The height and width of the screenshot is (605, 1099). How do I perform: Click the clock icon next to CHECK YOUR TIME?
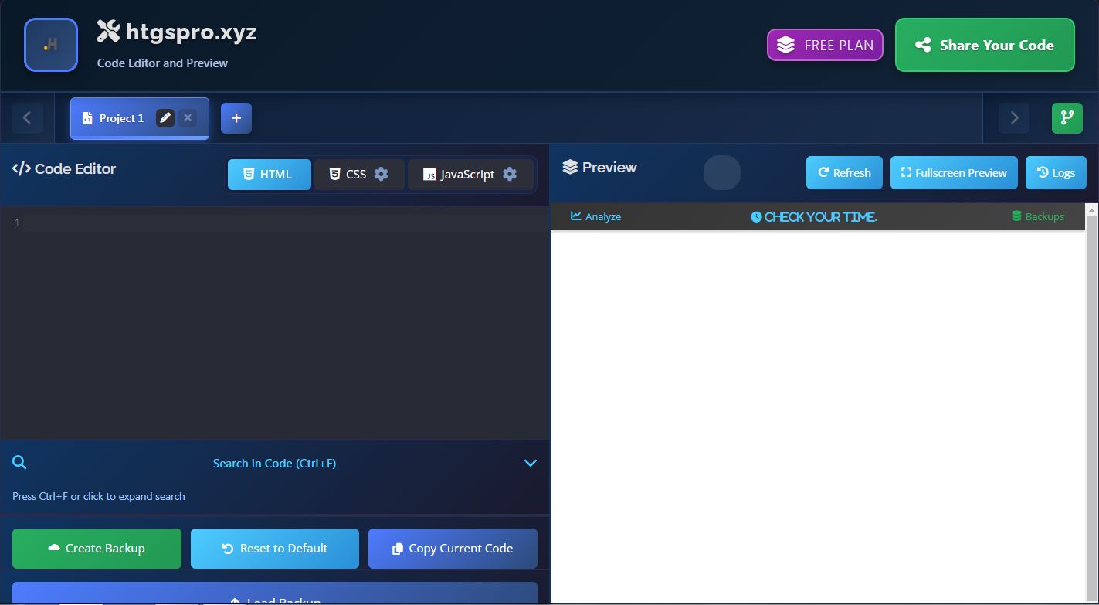coord(756,216)
